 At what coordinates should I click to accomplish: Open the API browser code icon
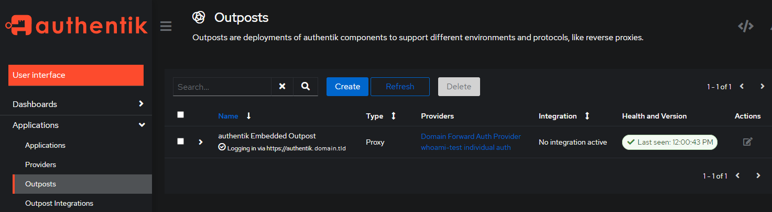pyautogui.click(x=746, y=26)
